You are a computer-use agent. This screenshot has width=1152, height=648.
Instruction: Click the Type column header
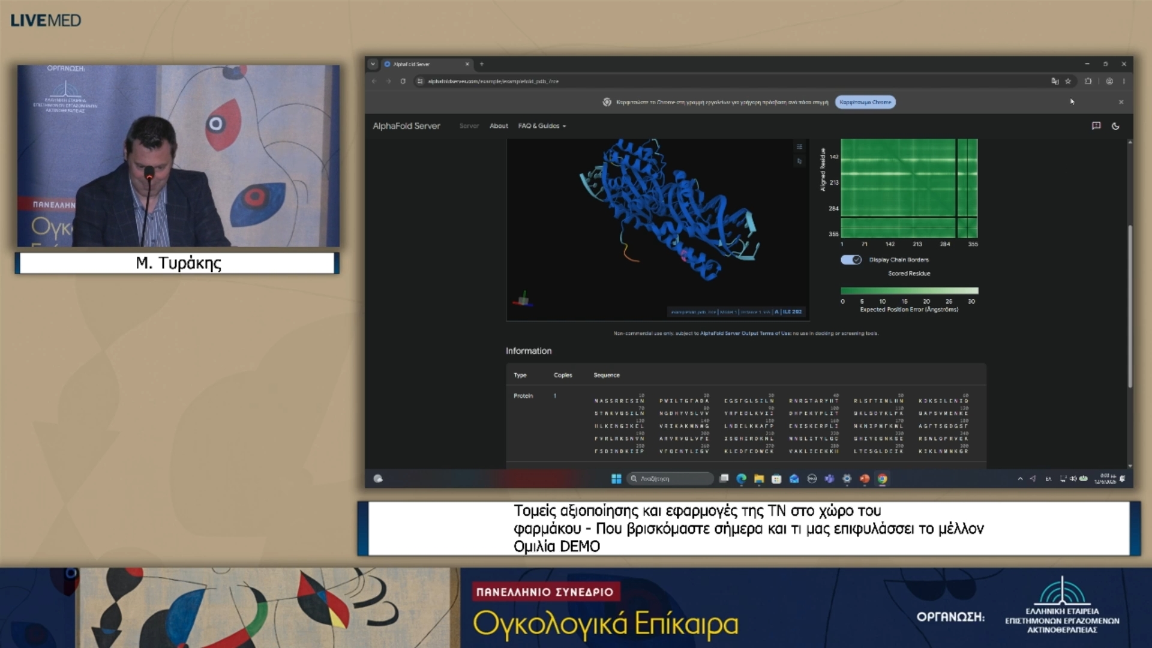pyautogui.click(x=520, y=376)
